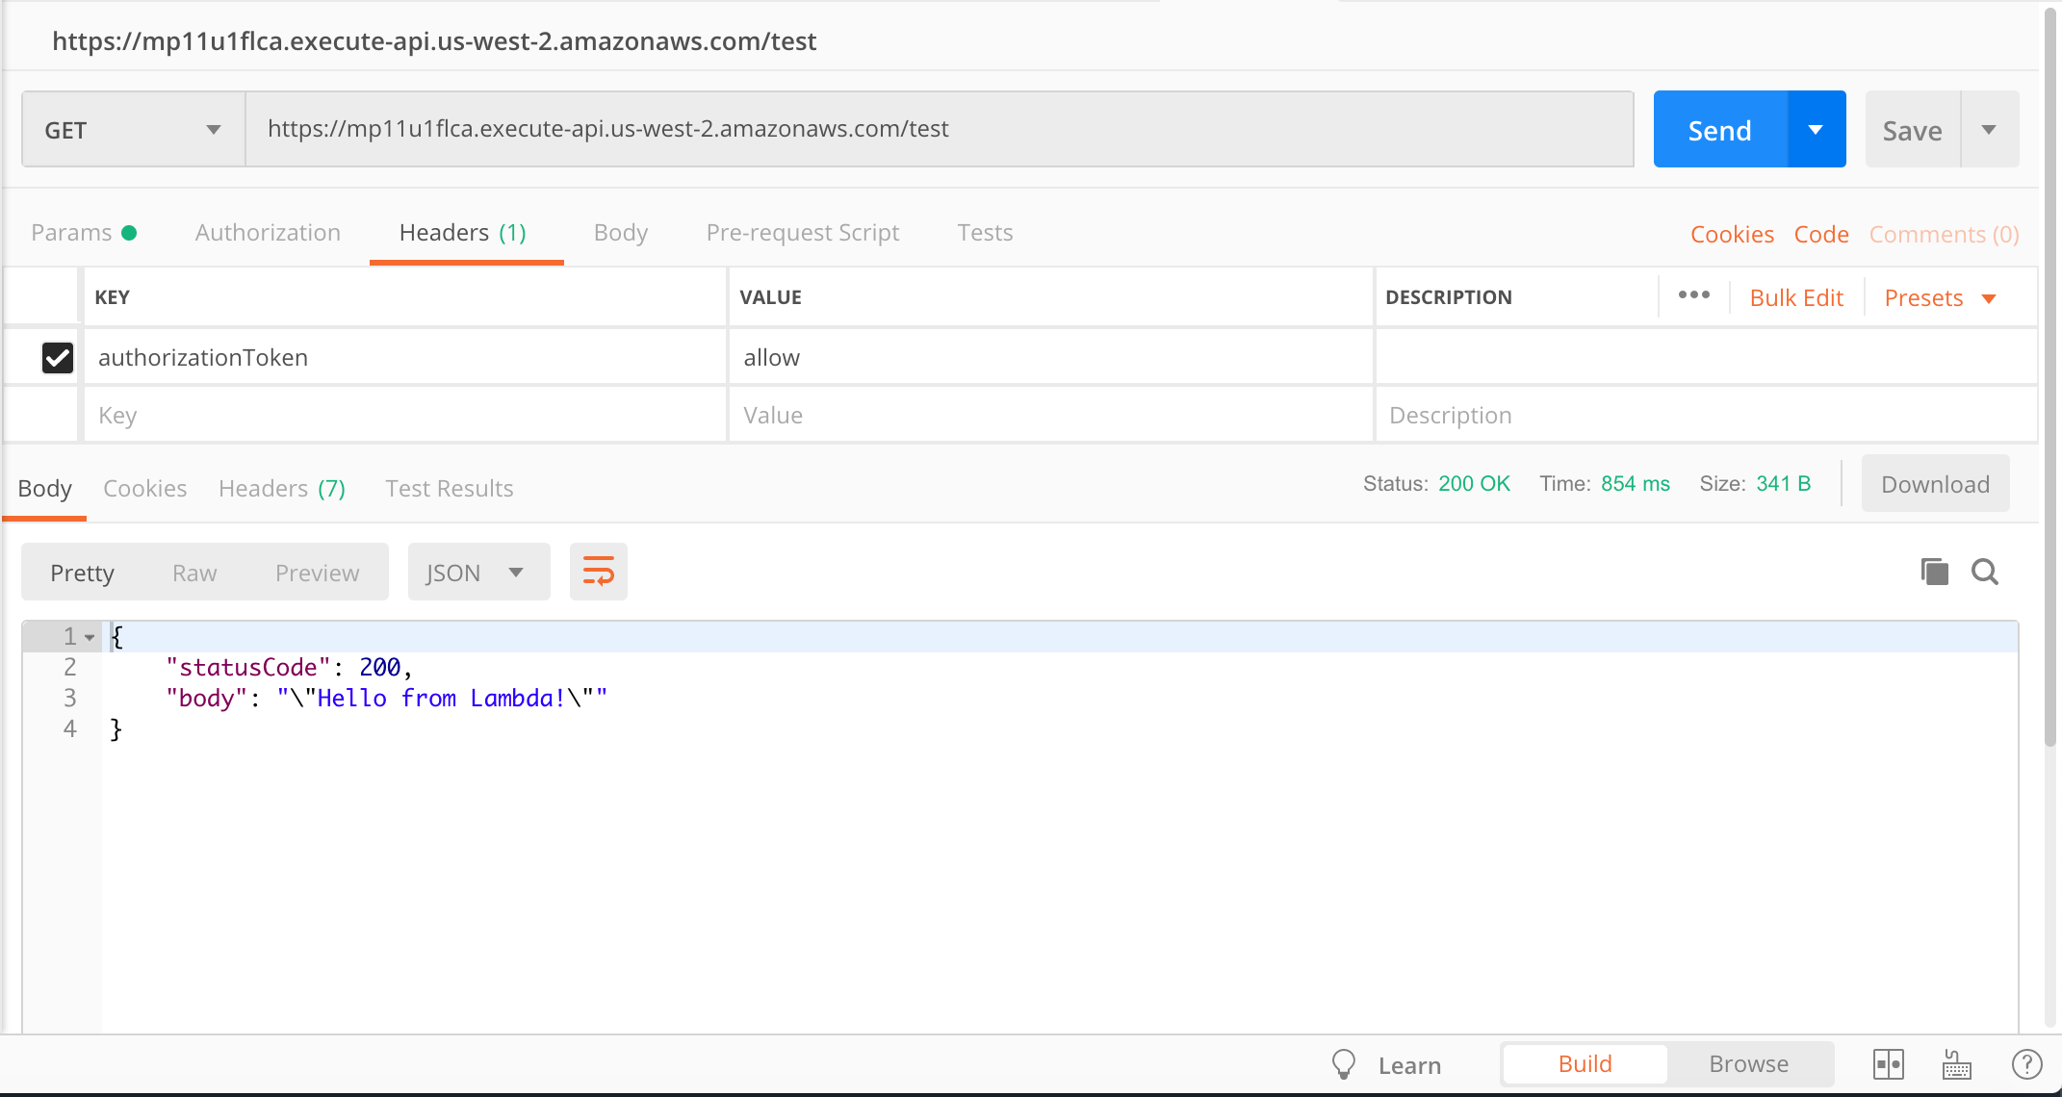Open the GET method dropdown

(132, 128)
